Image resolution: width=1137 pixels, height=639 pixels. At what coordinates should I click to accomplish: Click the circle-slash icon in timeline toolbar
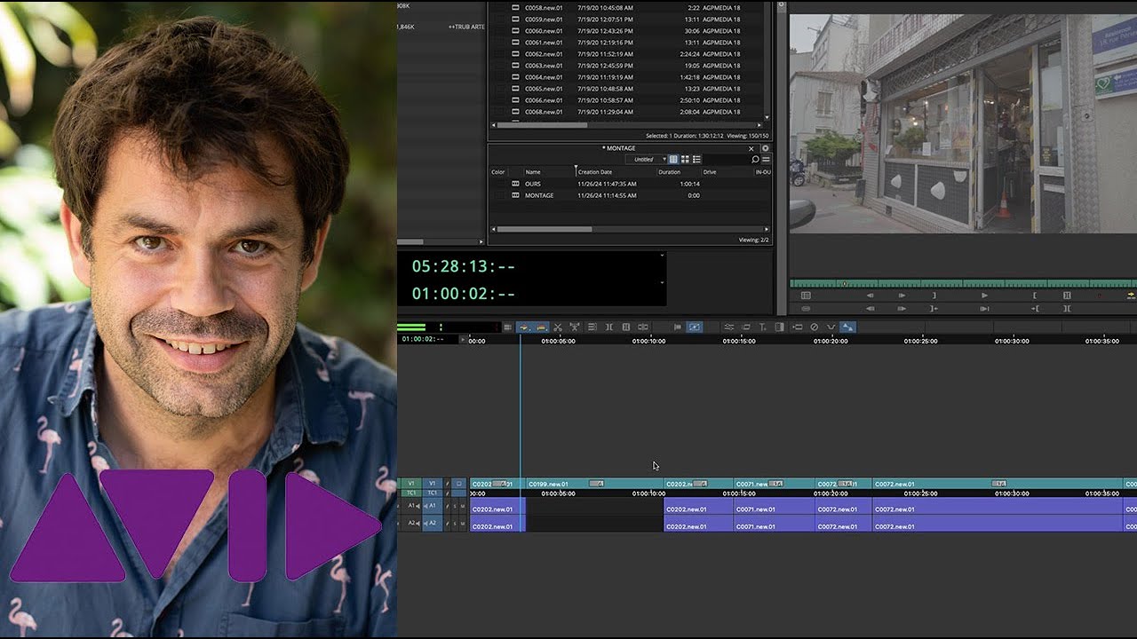point(814,327)
